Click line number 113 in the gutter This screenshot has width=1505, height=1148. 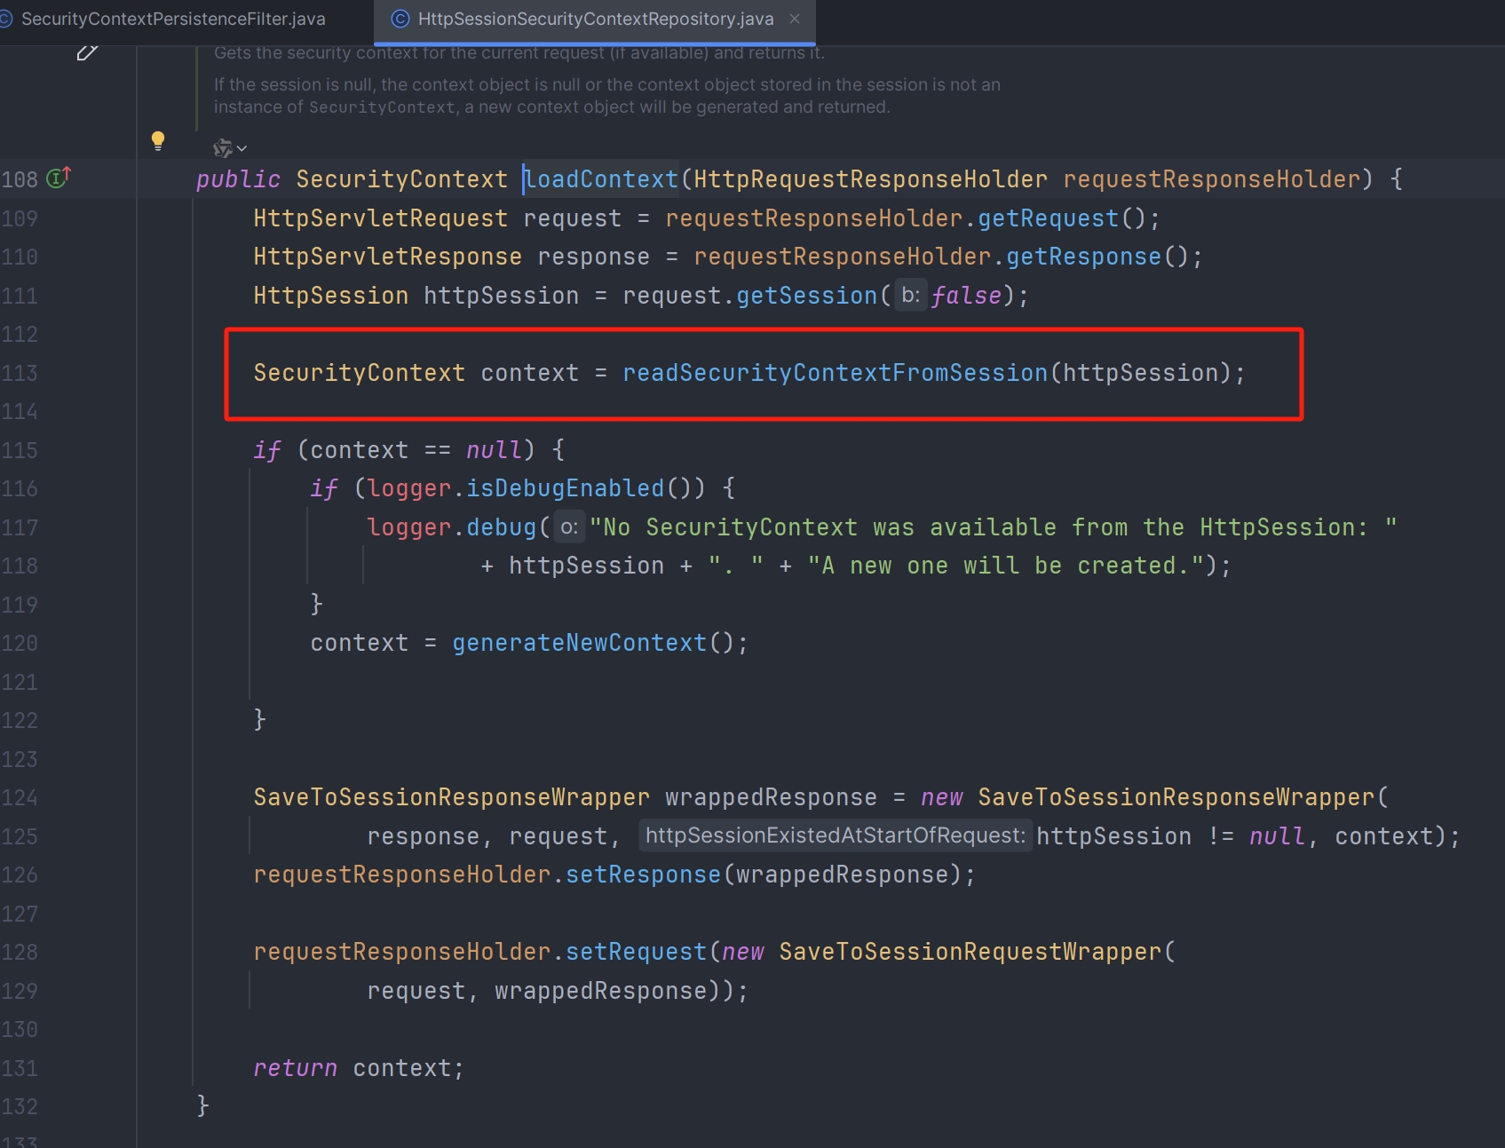point(20,373)
